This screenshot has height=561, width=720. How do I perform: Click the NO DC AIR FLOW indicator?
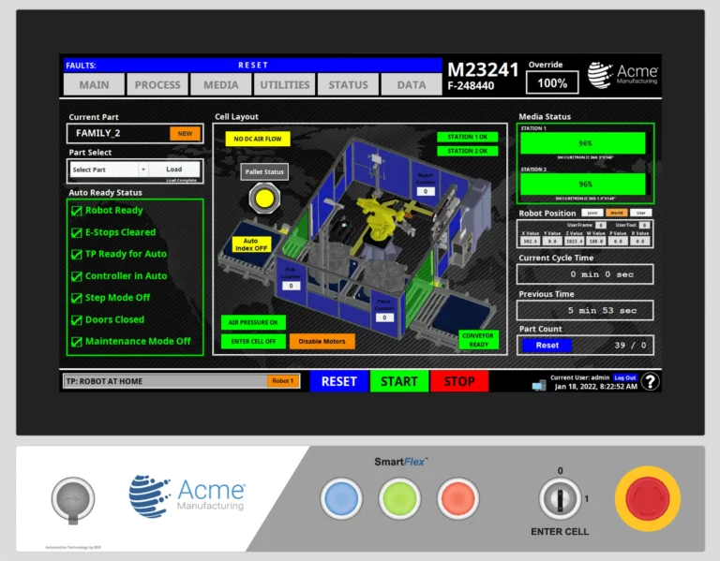[258, 139]
